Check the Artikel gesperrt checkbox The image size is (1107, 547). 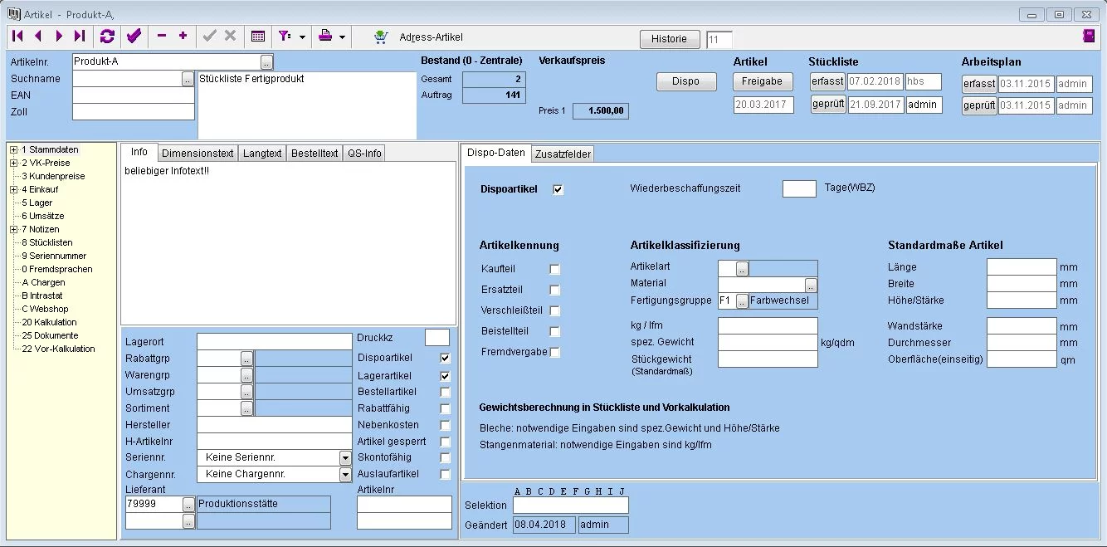click(446, 442)
